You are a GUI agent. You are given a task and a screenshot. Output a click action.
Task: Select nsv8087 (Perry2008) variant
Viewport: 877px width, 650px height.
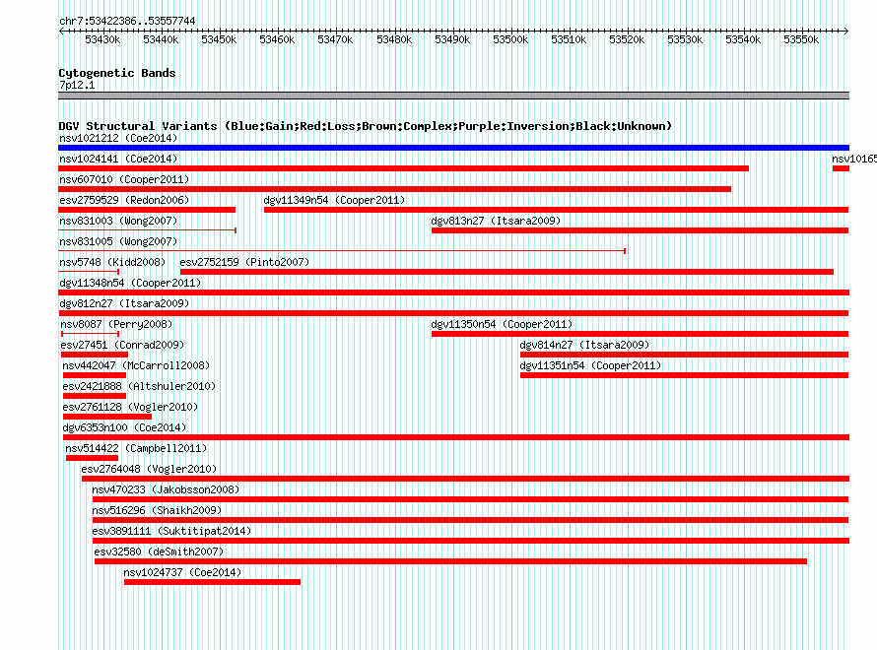(116, 324)
